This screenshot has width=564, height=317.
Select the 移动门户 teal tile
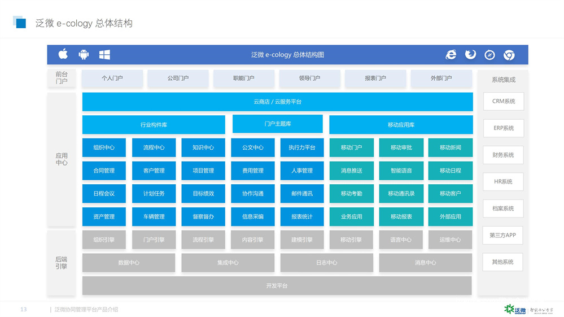coord(351,147)
